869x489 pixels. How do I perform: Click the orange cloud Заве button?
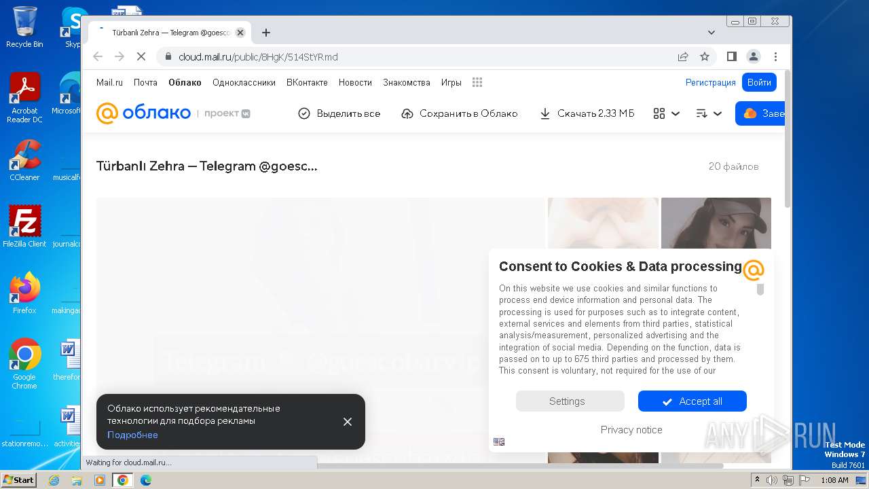pos(761,113)
